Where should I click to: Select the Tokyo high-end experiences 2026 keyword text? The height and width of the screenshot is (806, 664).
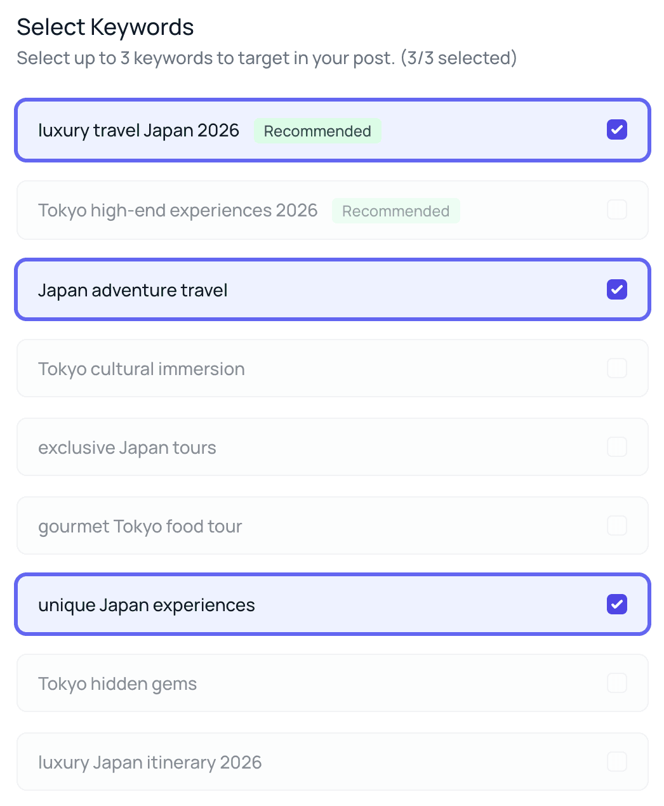pyautogui.click(x=178, y=210)
